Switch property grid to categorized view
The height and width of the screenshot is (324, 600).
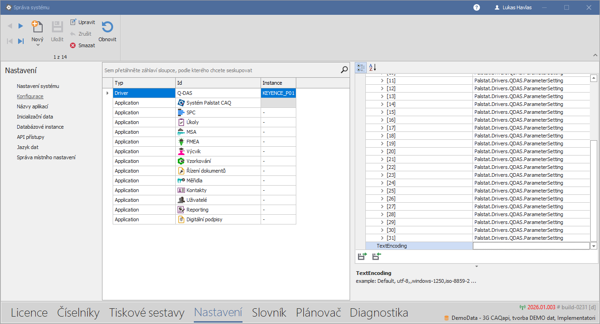(x=361, y=68)
